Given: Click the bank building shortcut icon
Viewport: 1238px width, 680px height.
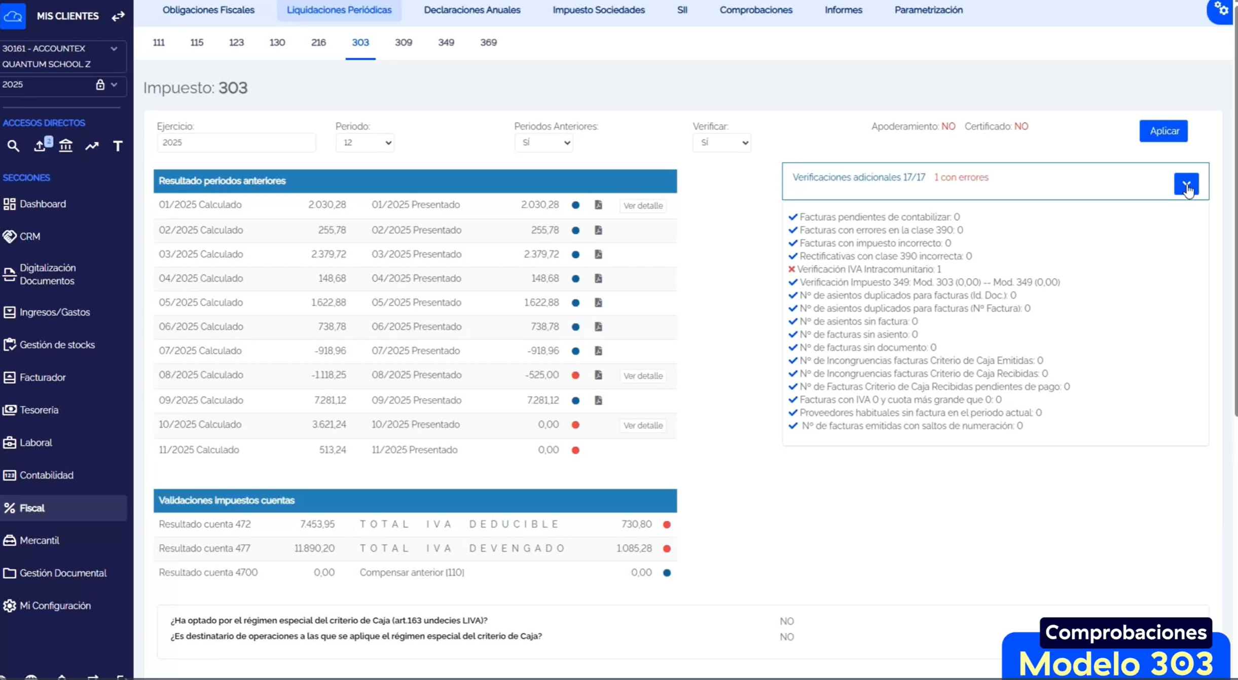Looking at the screenshot, I should coord(66,146).
